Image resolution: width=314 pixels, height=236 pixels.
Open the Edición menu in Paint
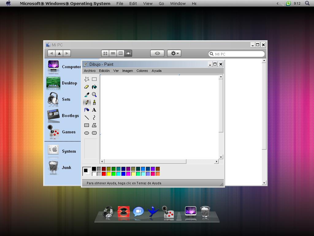104,71
